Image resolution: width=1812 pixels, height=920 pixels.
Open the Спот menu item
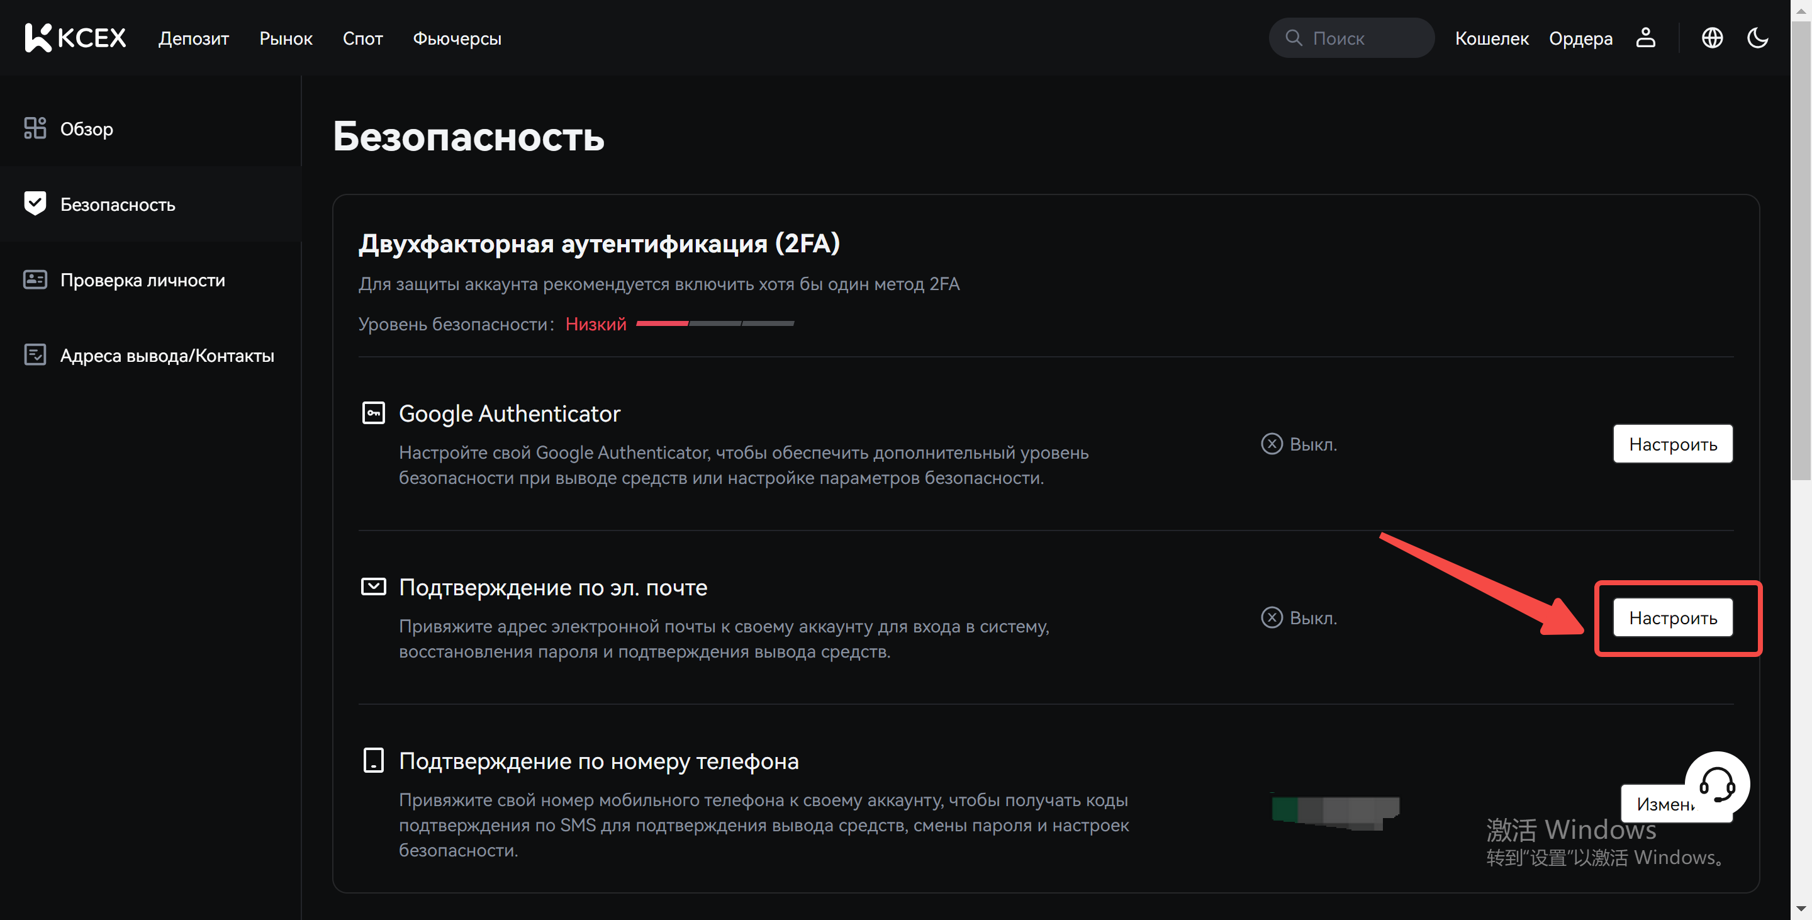pos(362,38)
